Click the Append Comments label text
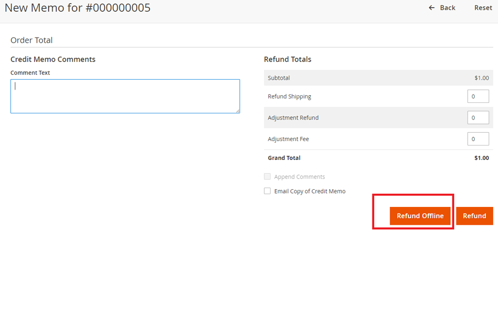Viewport: 498px width, 332px height. click(x=299, y=177)
